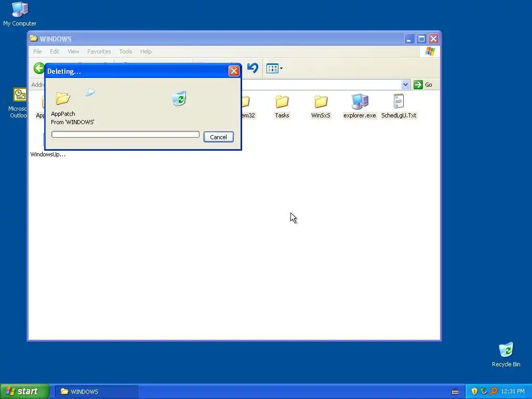Minimize the WINDOWS explorer window
The width and height of the screenshot is (532, 399).
click(409, 38)
